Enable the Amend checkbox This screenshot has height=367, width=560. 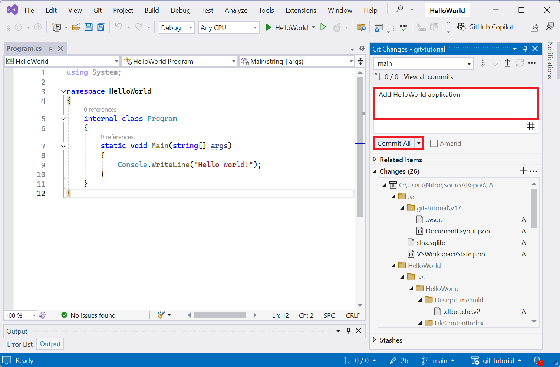[x=434, y=144]
